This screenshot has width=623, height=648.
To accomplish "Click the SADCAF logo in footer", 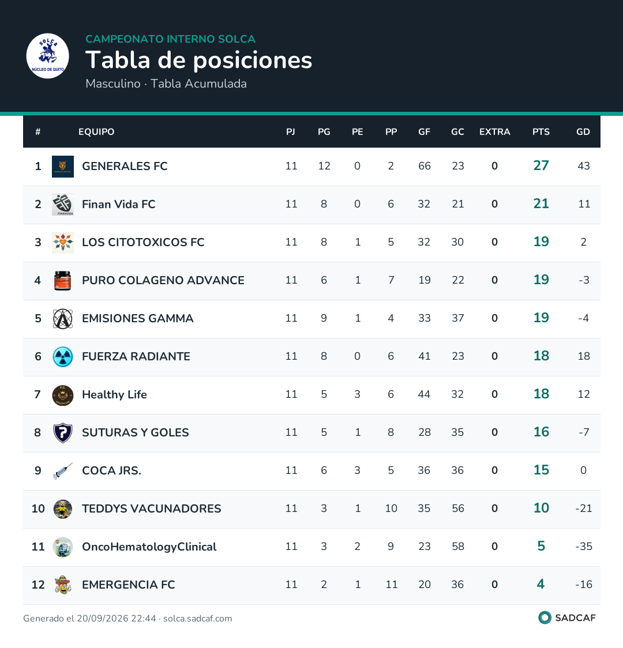I will 567,618.
